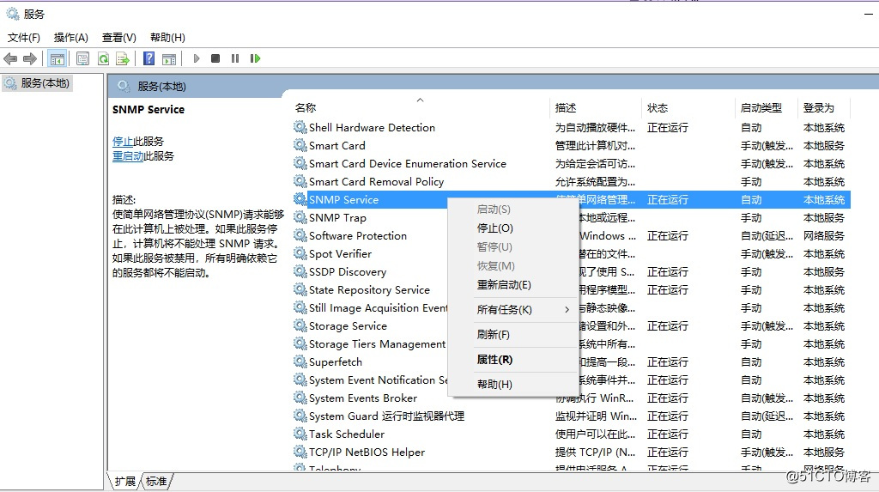Select the Smart Card Device Enumeration Service row
The width and height of the screenshot is (879, 492).
571,163
